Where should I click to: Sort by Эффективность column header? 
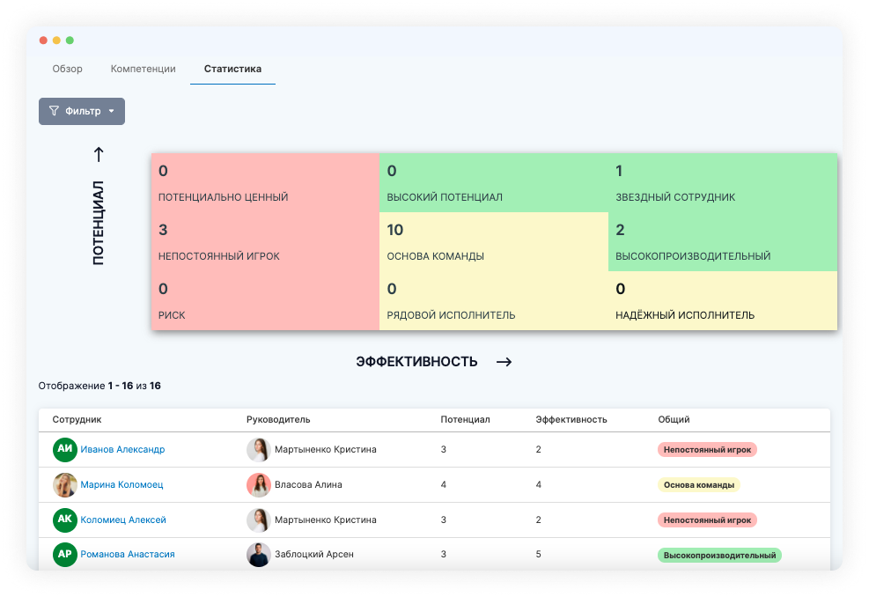(x=571, y=419)
